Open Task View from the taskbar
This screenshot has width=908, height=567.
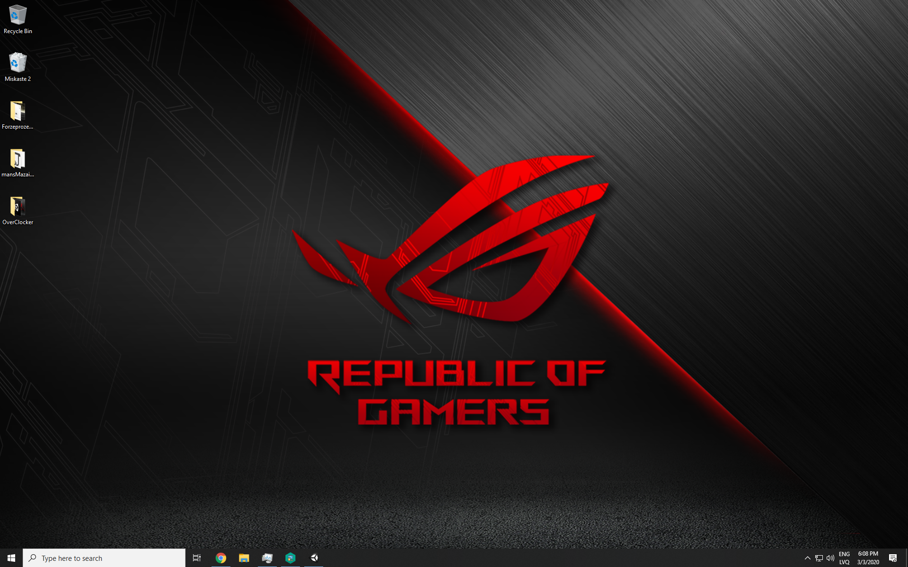click(x=197, y=558)
